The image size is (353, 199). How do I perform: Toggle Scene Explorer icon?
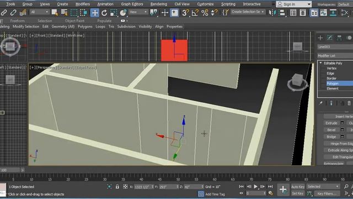pyautogui.click(x=293, y=13)
